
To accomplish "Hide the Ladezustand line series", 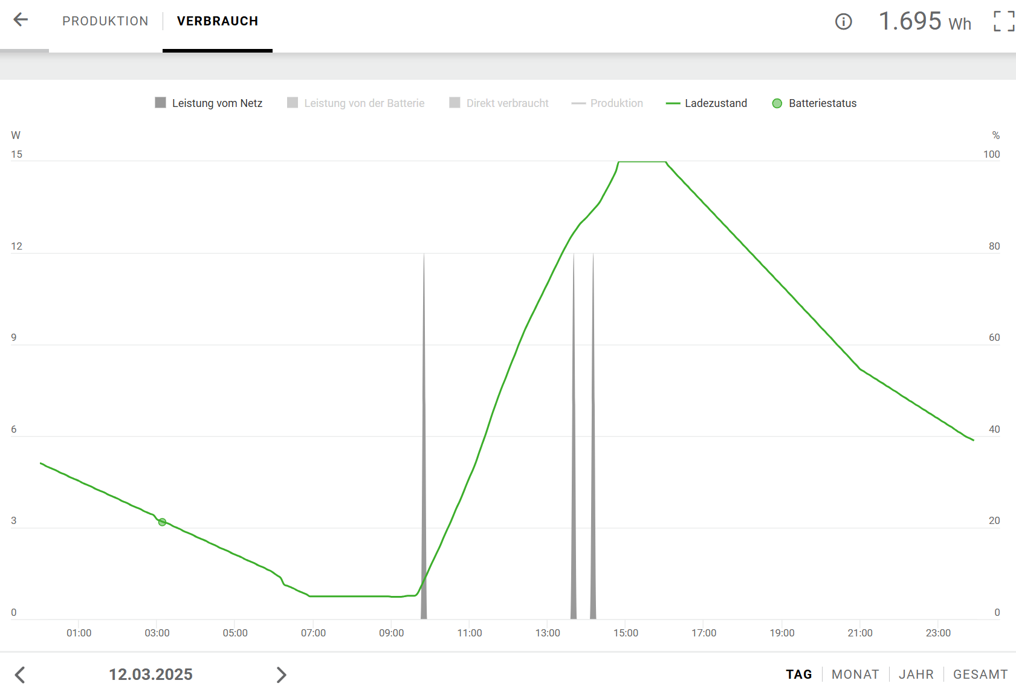I will (707, 103).
